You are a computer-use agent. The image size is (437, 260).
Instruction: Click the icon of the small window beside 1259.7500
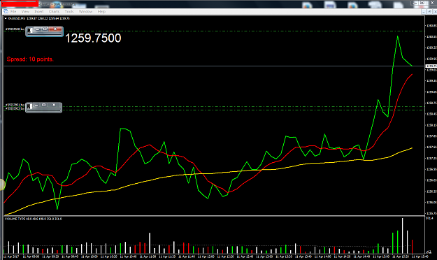29,30
